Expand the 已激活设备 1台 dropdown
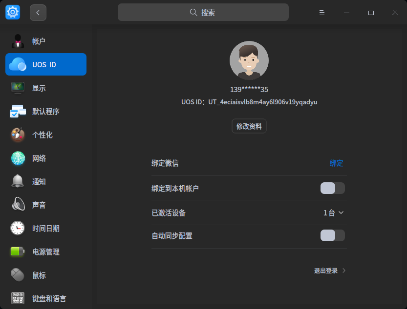Screen dimensions: 407x309 [x=334, y=213]
